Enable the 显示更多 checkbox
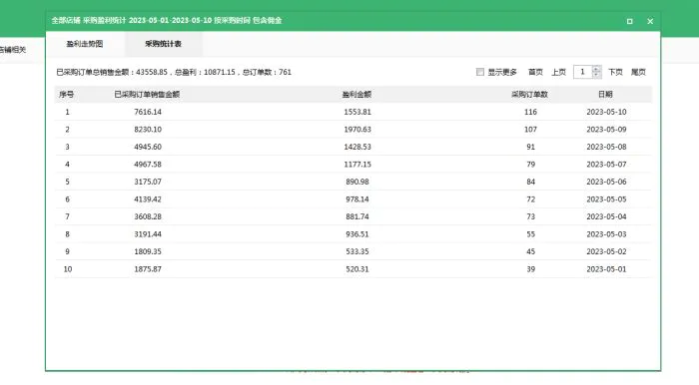The image size is (699, 385). (x=480, y=72)
